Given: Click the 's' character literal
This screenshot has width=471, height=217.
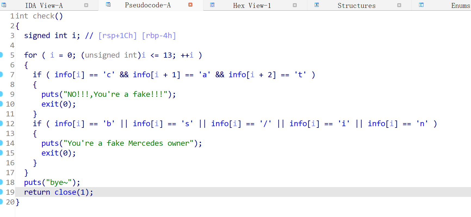Looking at the screenshot, I should pyautogui.click(x=187, y=124).
